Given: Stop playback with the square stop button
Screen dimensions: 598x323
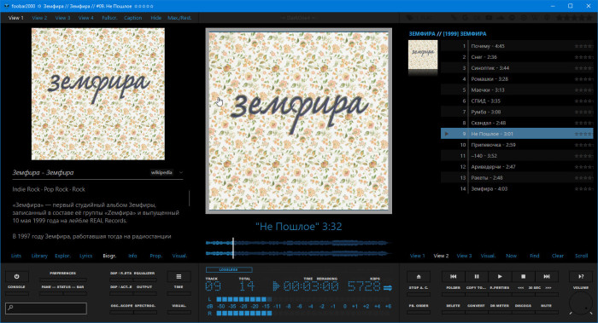Looking at the screenshot, I should [x=523, y=277].
